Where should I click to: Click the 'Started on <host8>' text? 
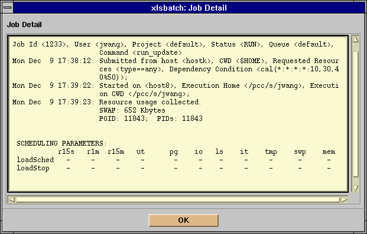click(x=137, y=85)
